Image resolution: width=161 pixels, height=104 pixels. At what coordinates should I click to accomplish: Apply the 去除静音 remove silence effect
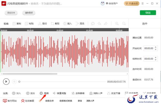tap(78, 93)
